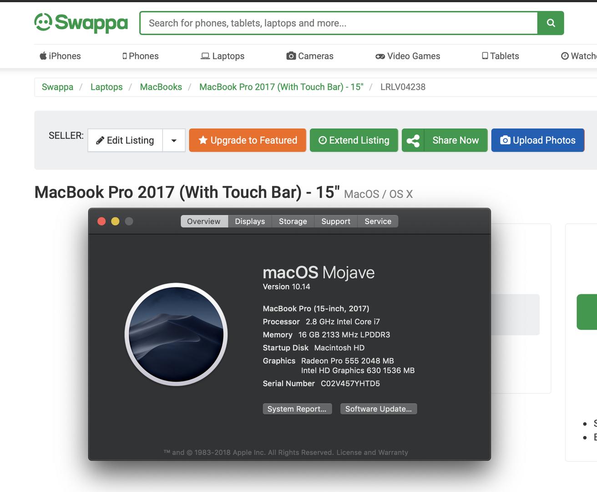This screenshot has width=597, height=492.
Task: Click the Swappa logo
Action: coord(81,23)
